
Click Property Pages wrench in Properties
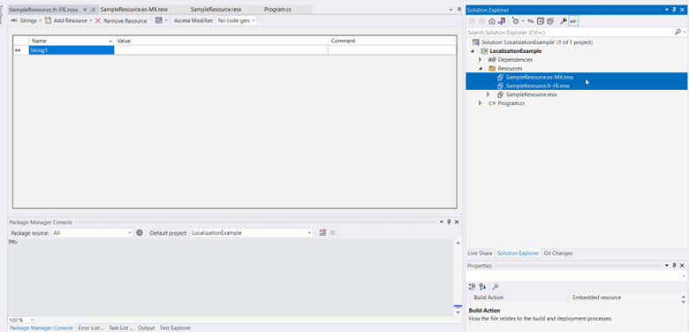(496, 287)
